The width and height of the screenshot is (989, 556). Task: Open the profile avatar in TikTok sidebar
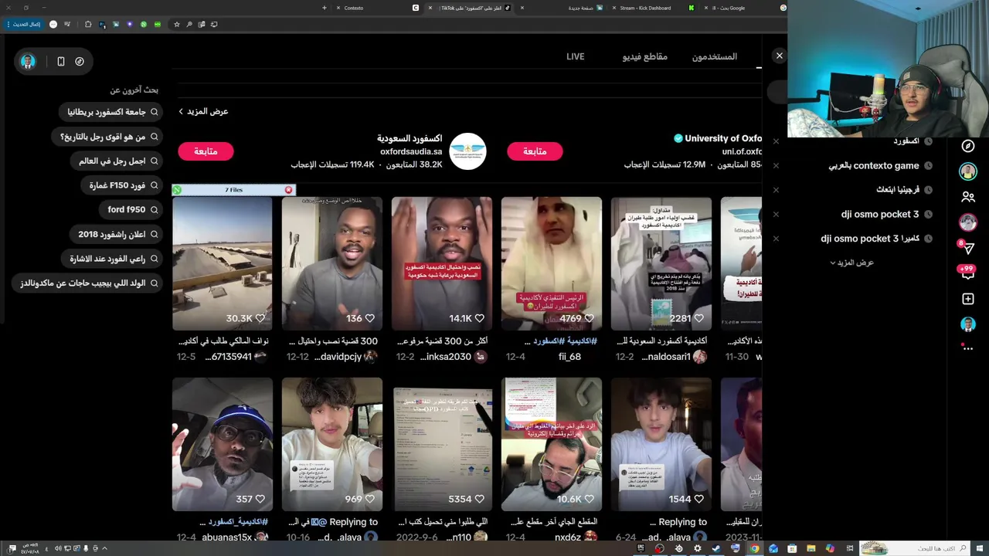968,324
